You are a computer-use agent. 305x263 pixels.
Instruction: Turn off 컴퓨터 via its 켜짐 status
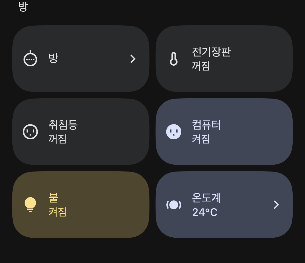pos(201,139)
